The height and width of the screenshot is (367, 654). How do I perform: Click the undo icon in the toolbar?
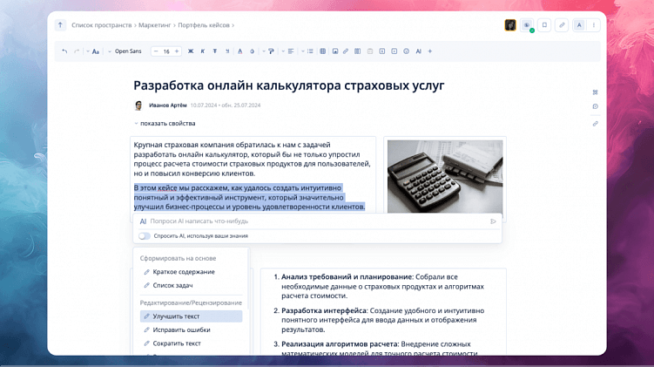[x=64, y=51]
